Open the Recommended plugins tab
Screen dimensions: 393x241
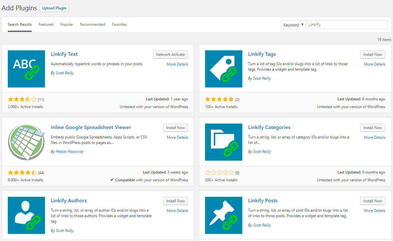(x=93, y=25)
